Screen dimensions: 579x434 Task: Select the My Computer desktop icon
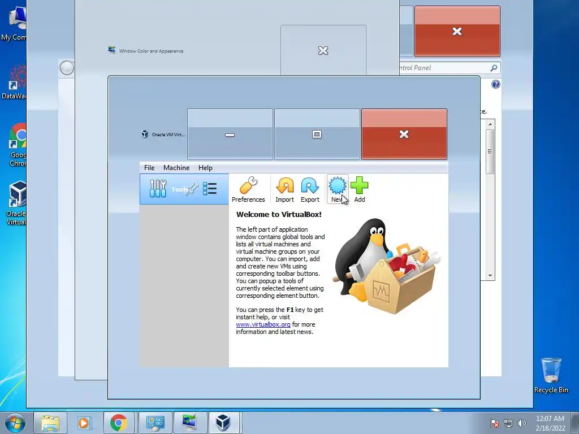tap(14, 22)
